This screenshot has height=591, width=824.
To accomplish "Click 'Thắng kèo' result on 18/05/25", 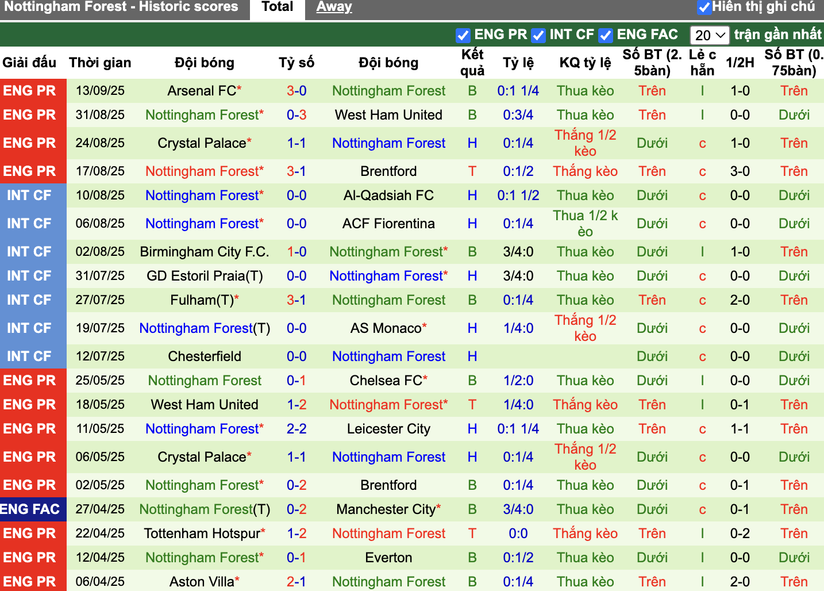I will pyautogui.click(x=585, y=405).
